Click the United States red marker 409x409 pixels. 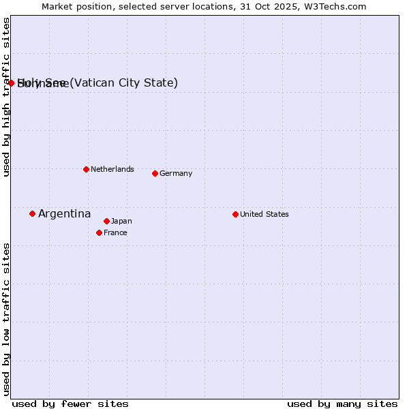coord(235,214)
